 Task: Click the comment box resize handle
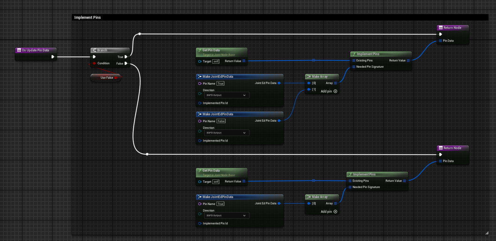coord(487,233)
